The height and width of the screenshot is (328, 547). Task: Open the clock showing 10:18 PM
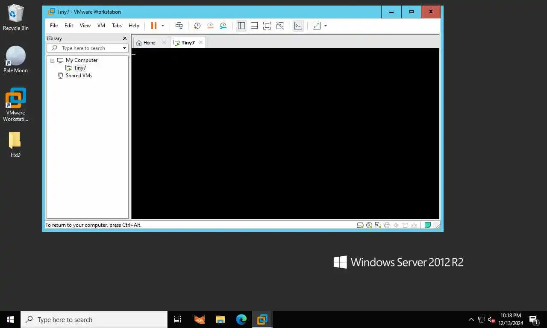click(x=511, y=319)
